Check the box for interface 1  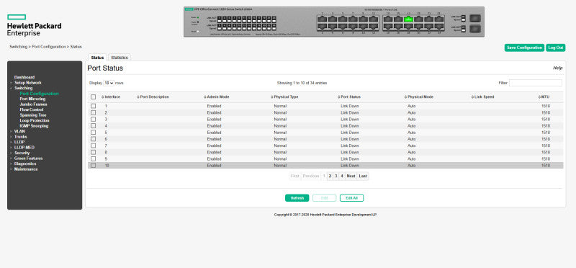[x=94, y=106]
